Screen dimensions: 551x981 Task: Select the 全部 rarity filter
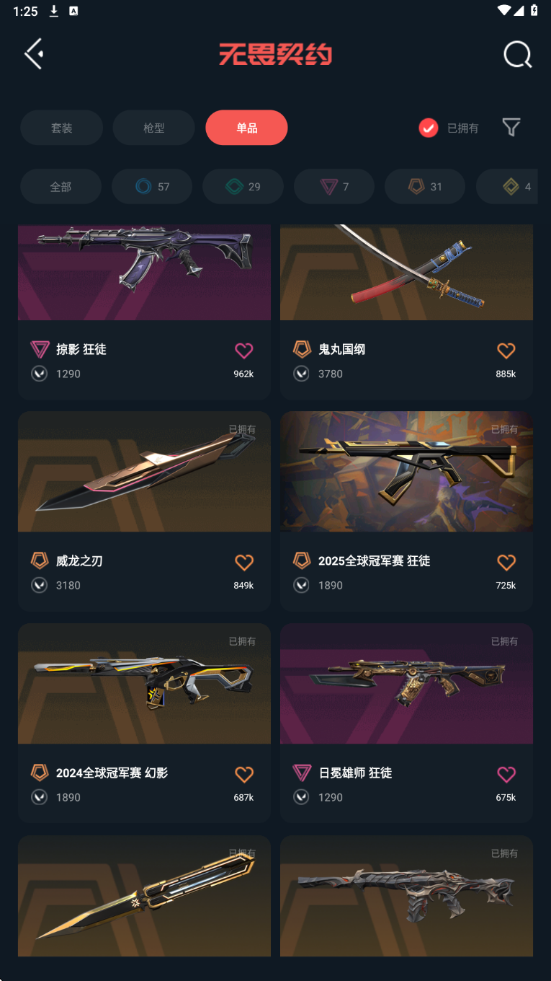click(61, 187)
